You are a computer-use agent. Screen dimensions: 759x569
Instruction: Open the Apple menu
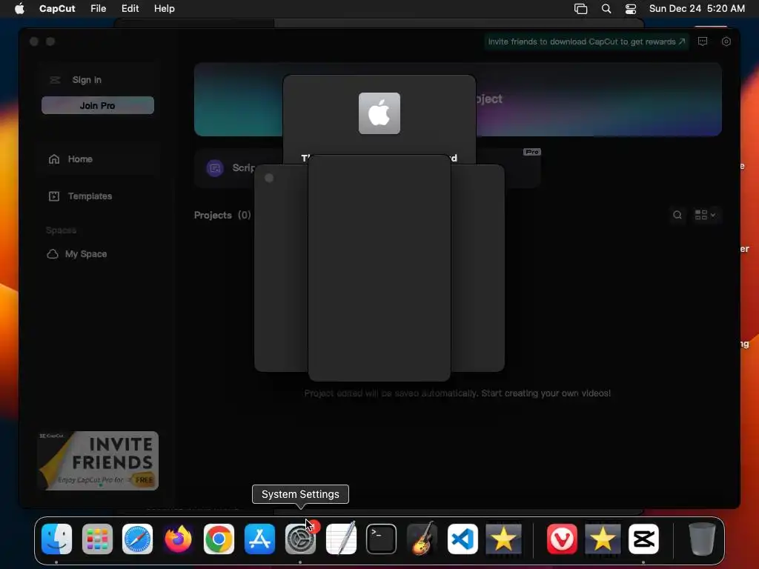(x=19, y=8)
